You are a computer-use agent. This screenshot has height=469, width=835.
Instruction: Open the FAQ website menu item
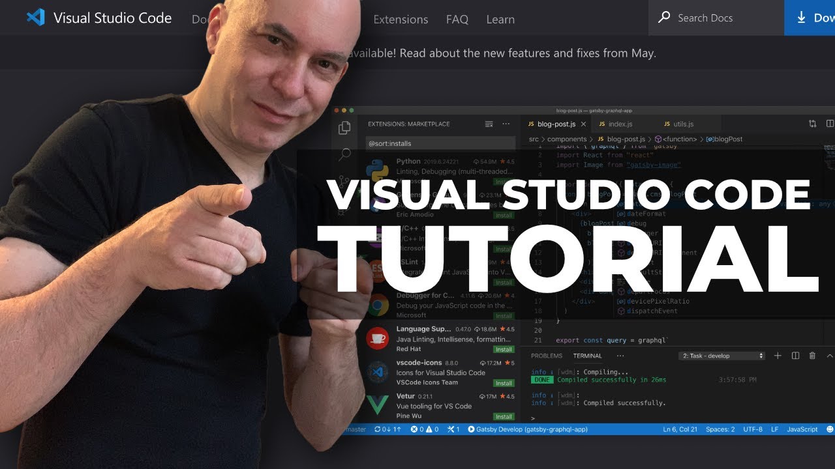tap(457, 20)
